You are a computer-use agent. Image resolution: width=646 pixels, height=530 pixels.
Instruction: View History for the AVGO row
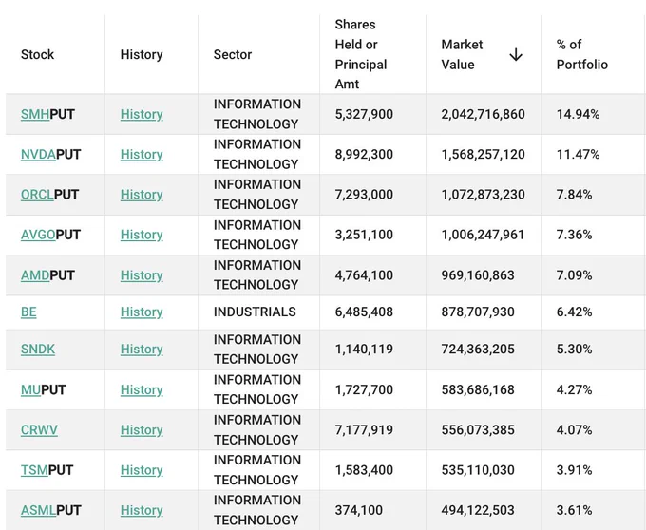click(142, 235)
